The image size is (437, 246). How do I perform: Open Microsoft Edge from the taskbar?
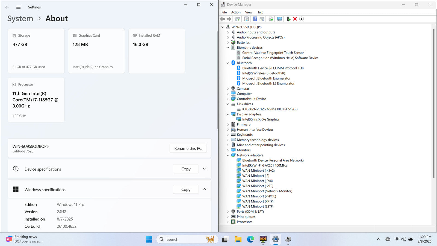point(250,239)
